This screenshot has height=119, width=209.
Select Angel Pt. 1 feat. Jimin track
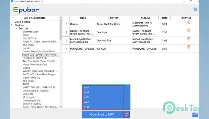tap(40, 42)
